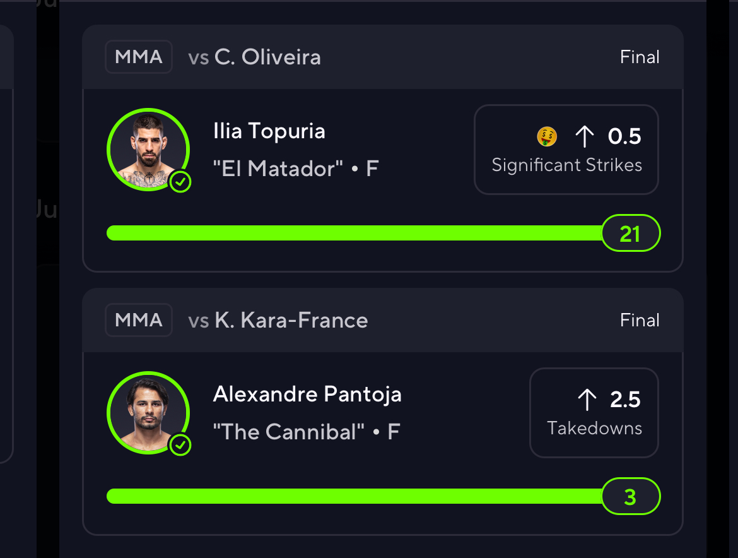Click the up arrow next to 2.5
738x558 pixels.
[x=587, y=400]
